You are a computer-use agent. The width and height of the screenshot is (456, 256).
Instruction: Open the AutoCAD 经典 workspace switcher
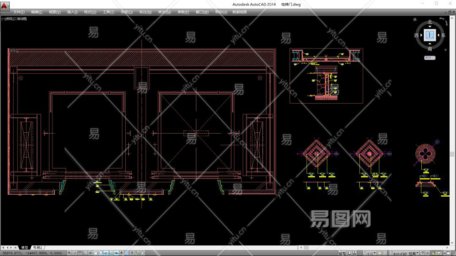coord(404,253)
